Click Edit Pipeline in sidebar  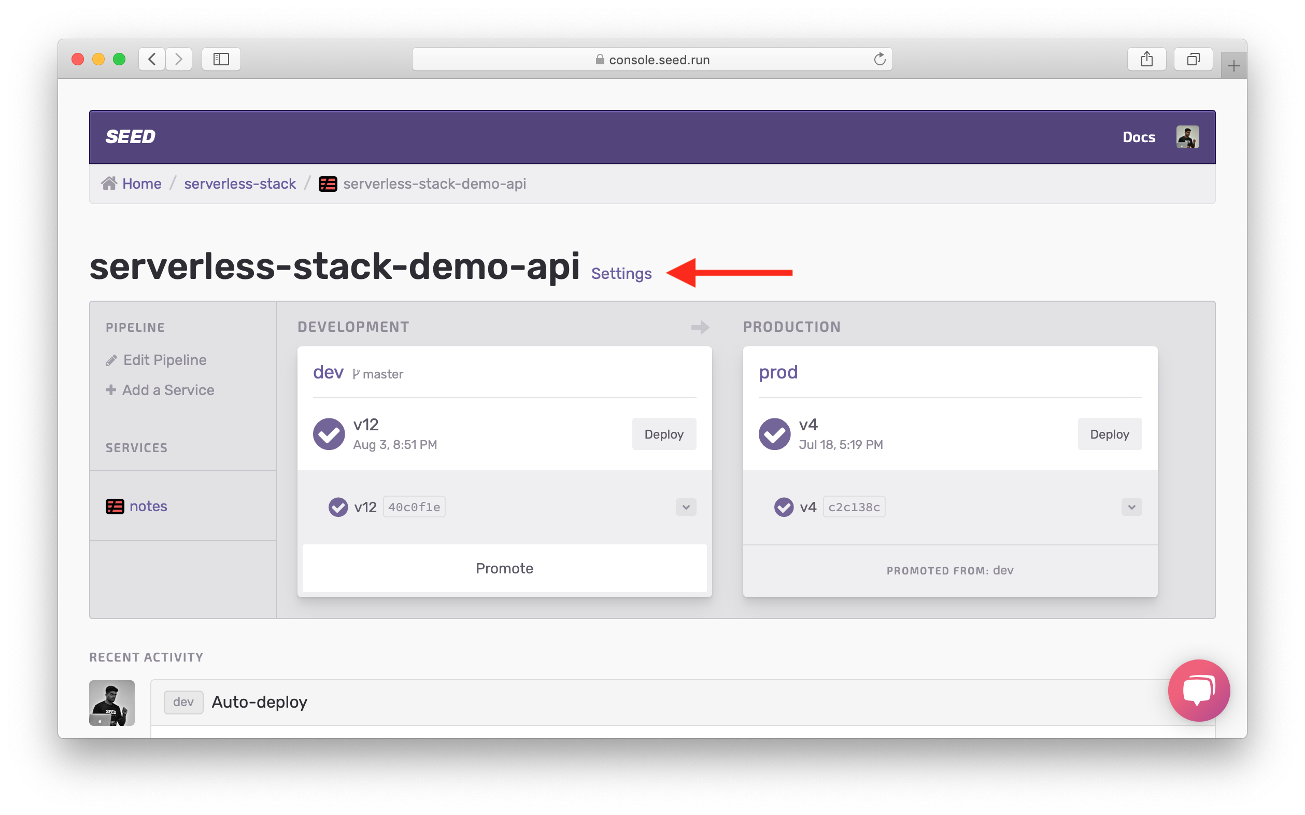pos(164,360)
